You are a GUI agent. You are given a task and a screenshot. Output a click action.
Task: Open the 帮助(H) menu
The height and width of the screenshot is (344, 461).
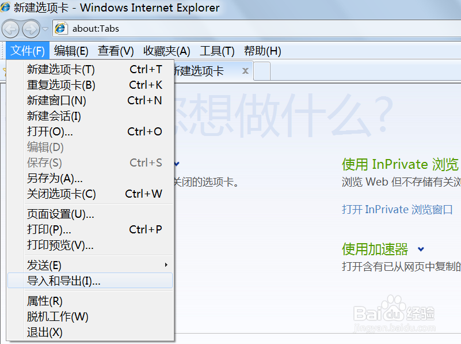[x=262, y=51]
